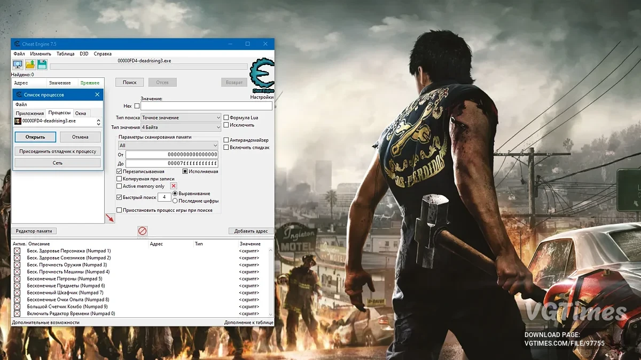Screen dimensions: 641x360
Task: Toggle the Быстрый поиск checkbox
Action: (119, 197)
